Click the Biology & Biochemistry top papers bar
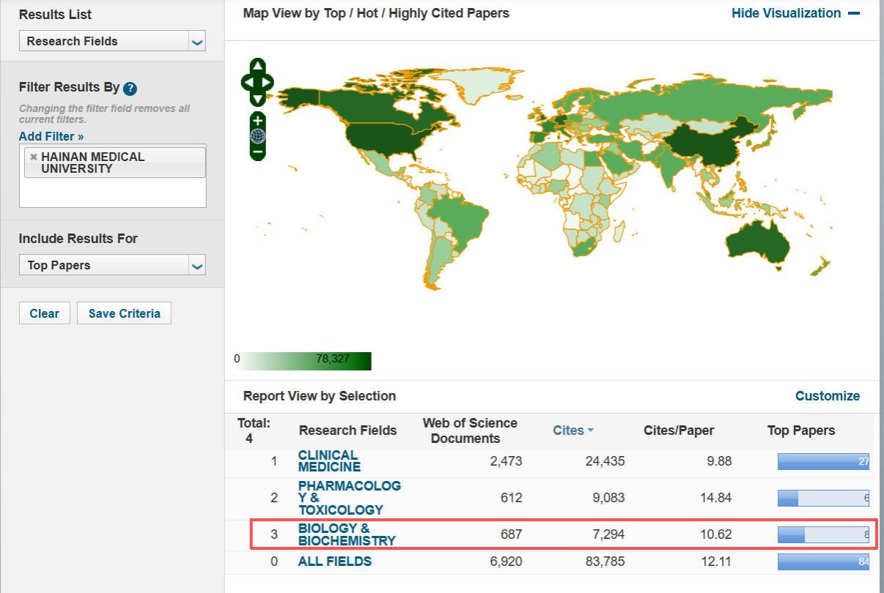The image size is (884, 593). click(822, 535)
